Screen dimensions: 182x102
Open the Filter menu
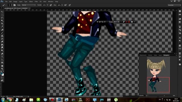click(36, 2)
